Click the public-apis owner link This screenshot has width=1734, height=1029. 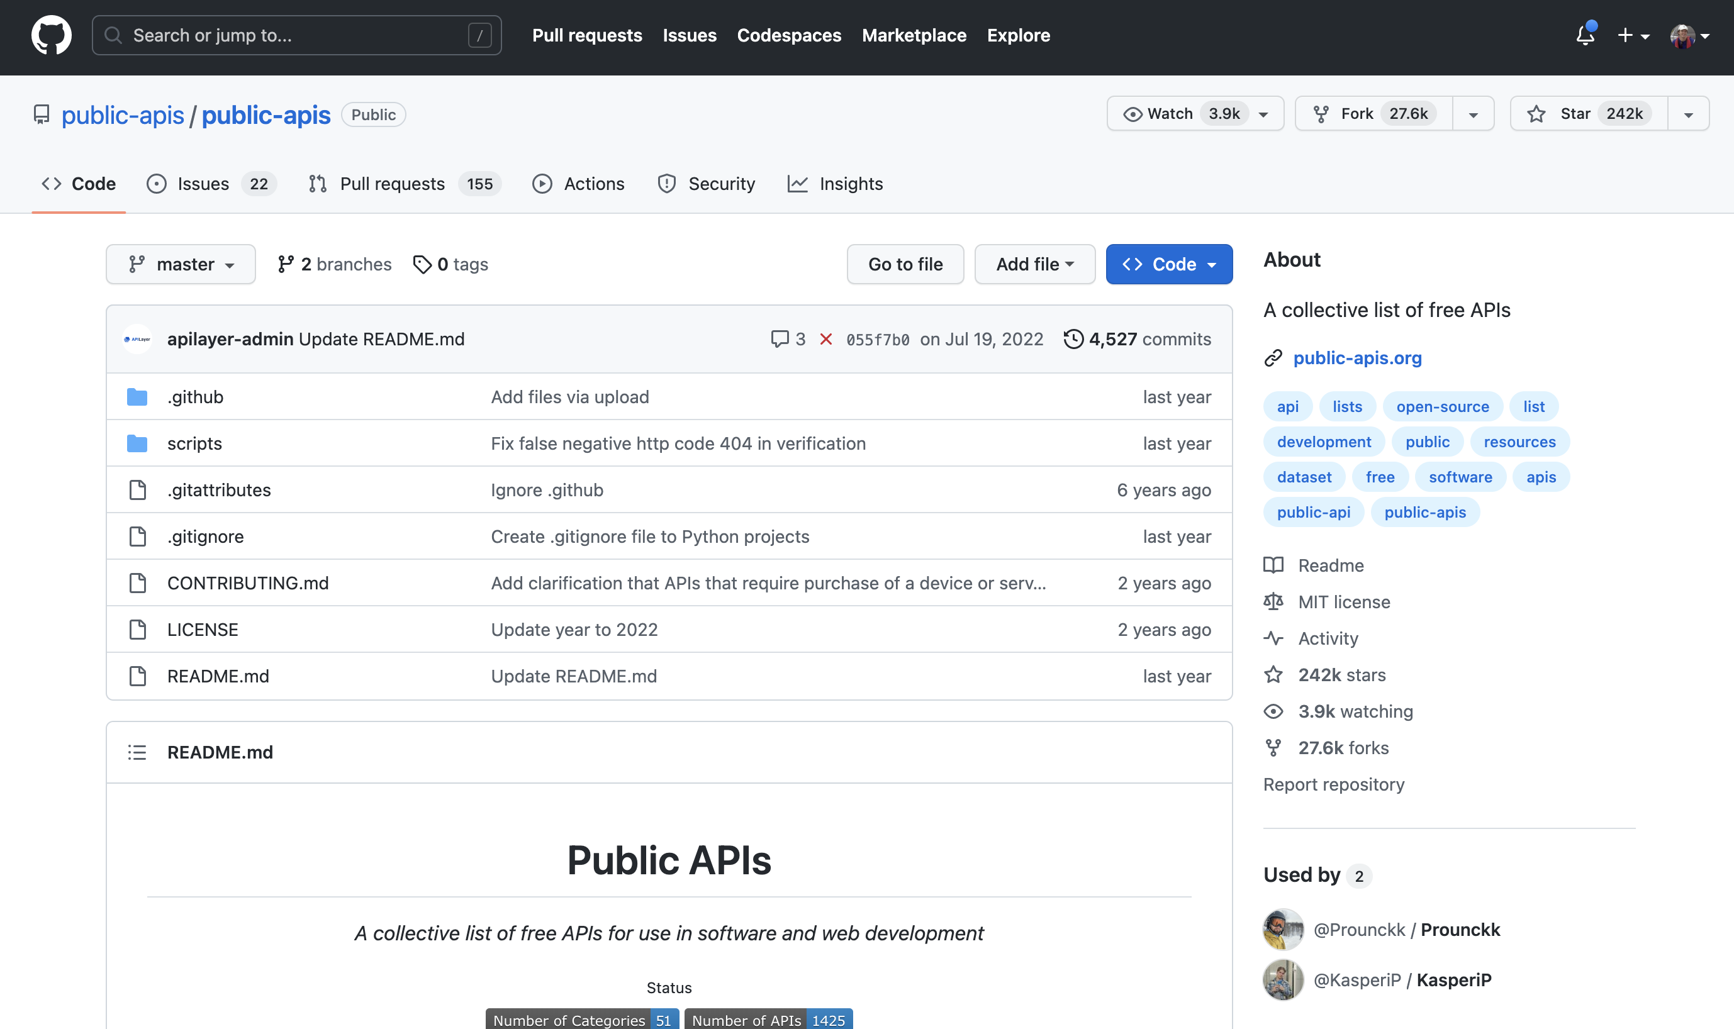[x=123, y=114]
